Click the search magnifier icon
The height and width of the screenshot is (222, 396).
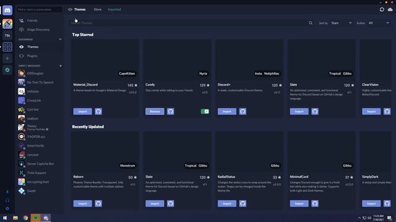click(311, 23)
